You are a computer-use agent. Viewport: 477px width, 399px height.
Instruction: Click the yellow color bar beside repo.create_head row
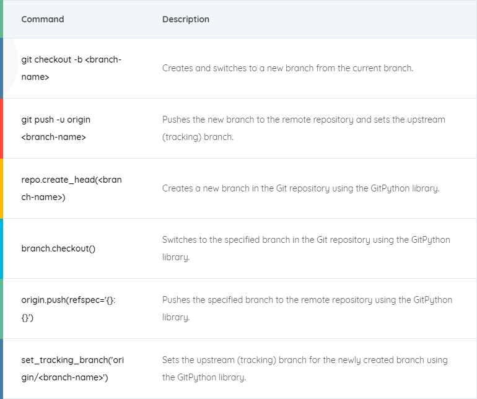tap(2, 188)
